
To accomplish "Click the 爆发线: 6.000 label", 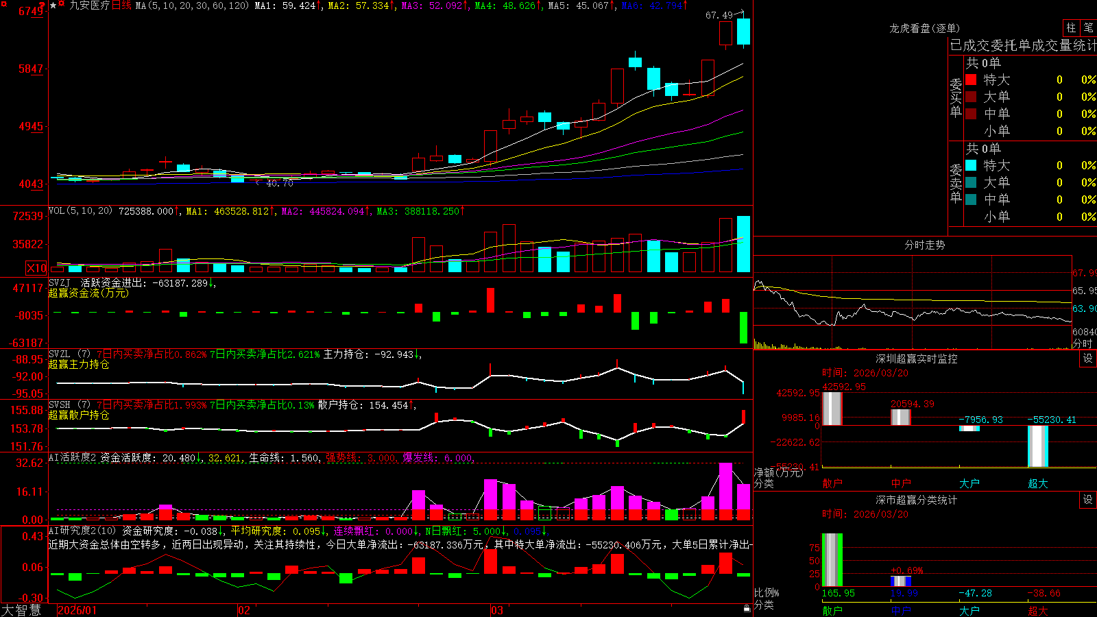I will pyautogui.click(x=437, y=458).
